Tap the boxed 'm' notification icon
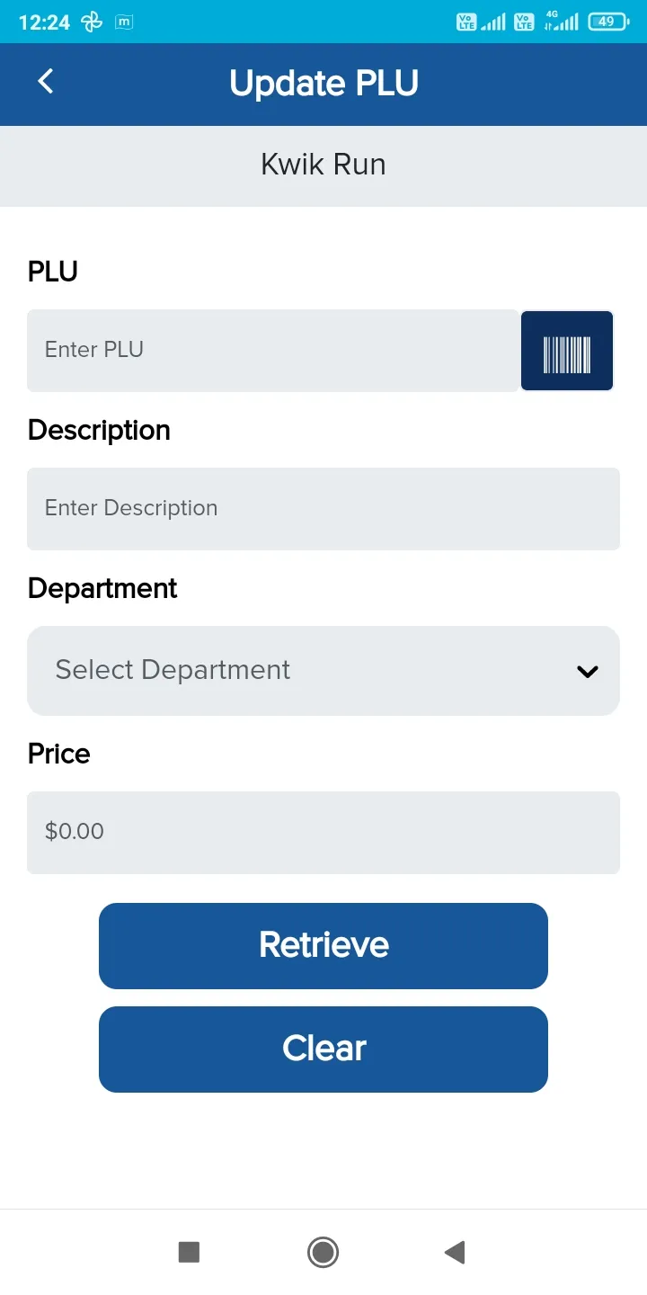Viewport: 647px width, 1295px height. point(125,22)
